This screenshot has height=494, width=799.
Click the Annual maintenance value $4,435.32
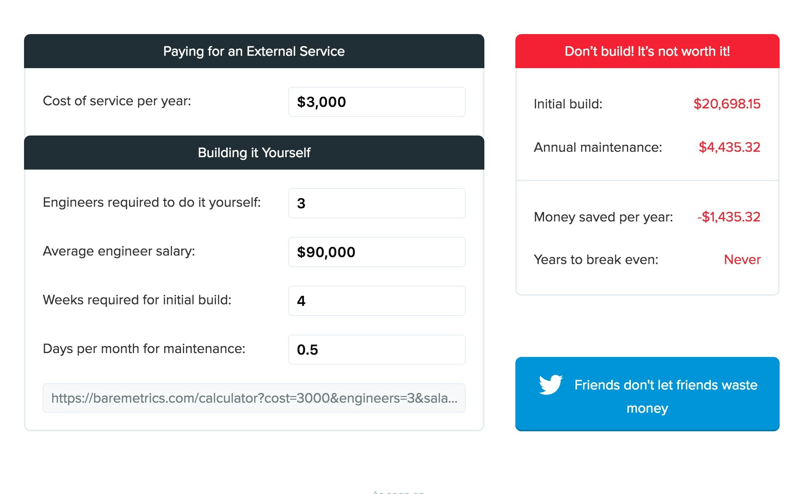point(730,147)
